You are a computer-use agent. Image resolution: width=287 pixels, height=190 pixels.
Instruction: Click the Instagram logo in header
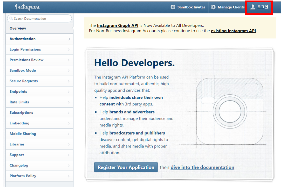click(27, 7)
